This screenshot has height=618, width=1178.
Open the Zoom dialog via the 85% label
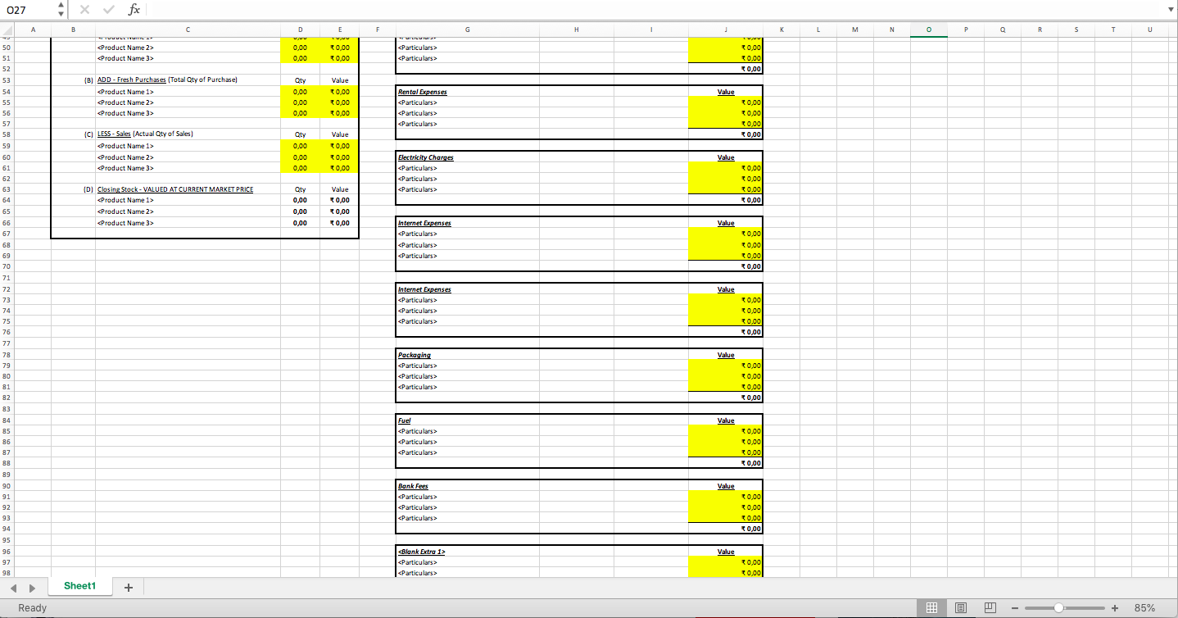[x=1144, y=607]
